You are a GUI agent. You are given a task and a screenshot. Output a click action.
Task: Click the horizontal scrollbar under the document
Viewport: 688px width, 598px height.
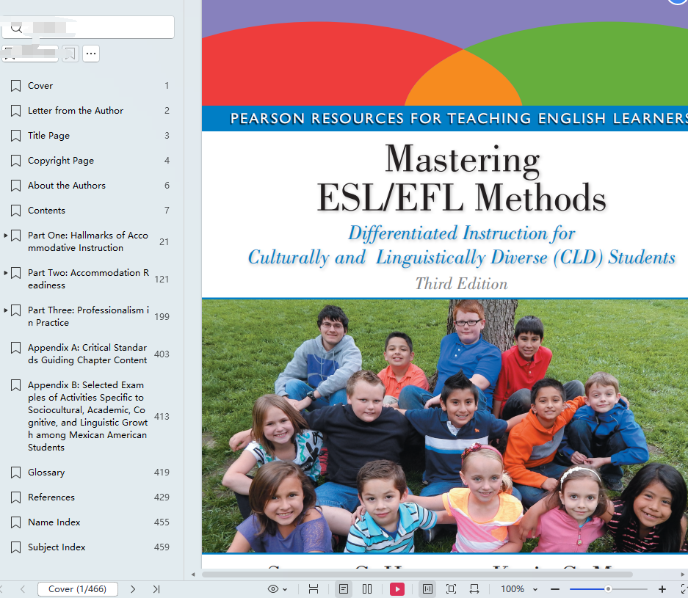(x=417, y=575)
